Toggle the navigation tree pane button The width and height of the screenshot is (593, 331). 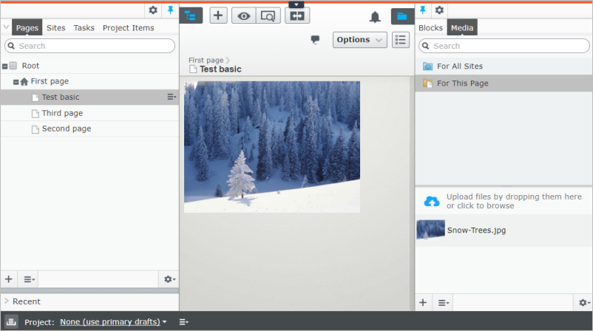click(x=191, y=16)
